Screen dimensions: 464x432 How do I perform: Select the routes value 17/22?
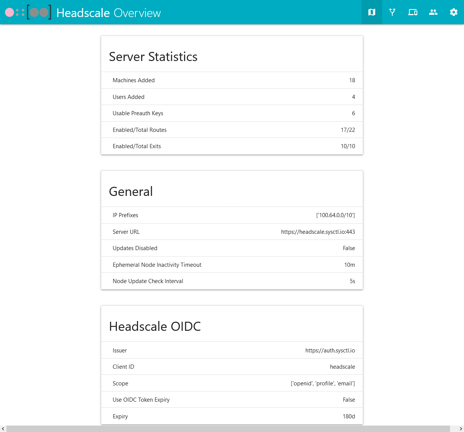(348, 130)
